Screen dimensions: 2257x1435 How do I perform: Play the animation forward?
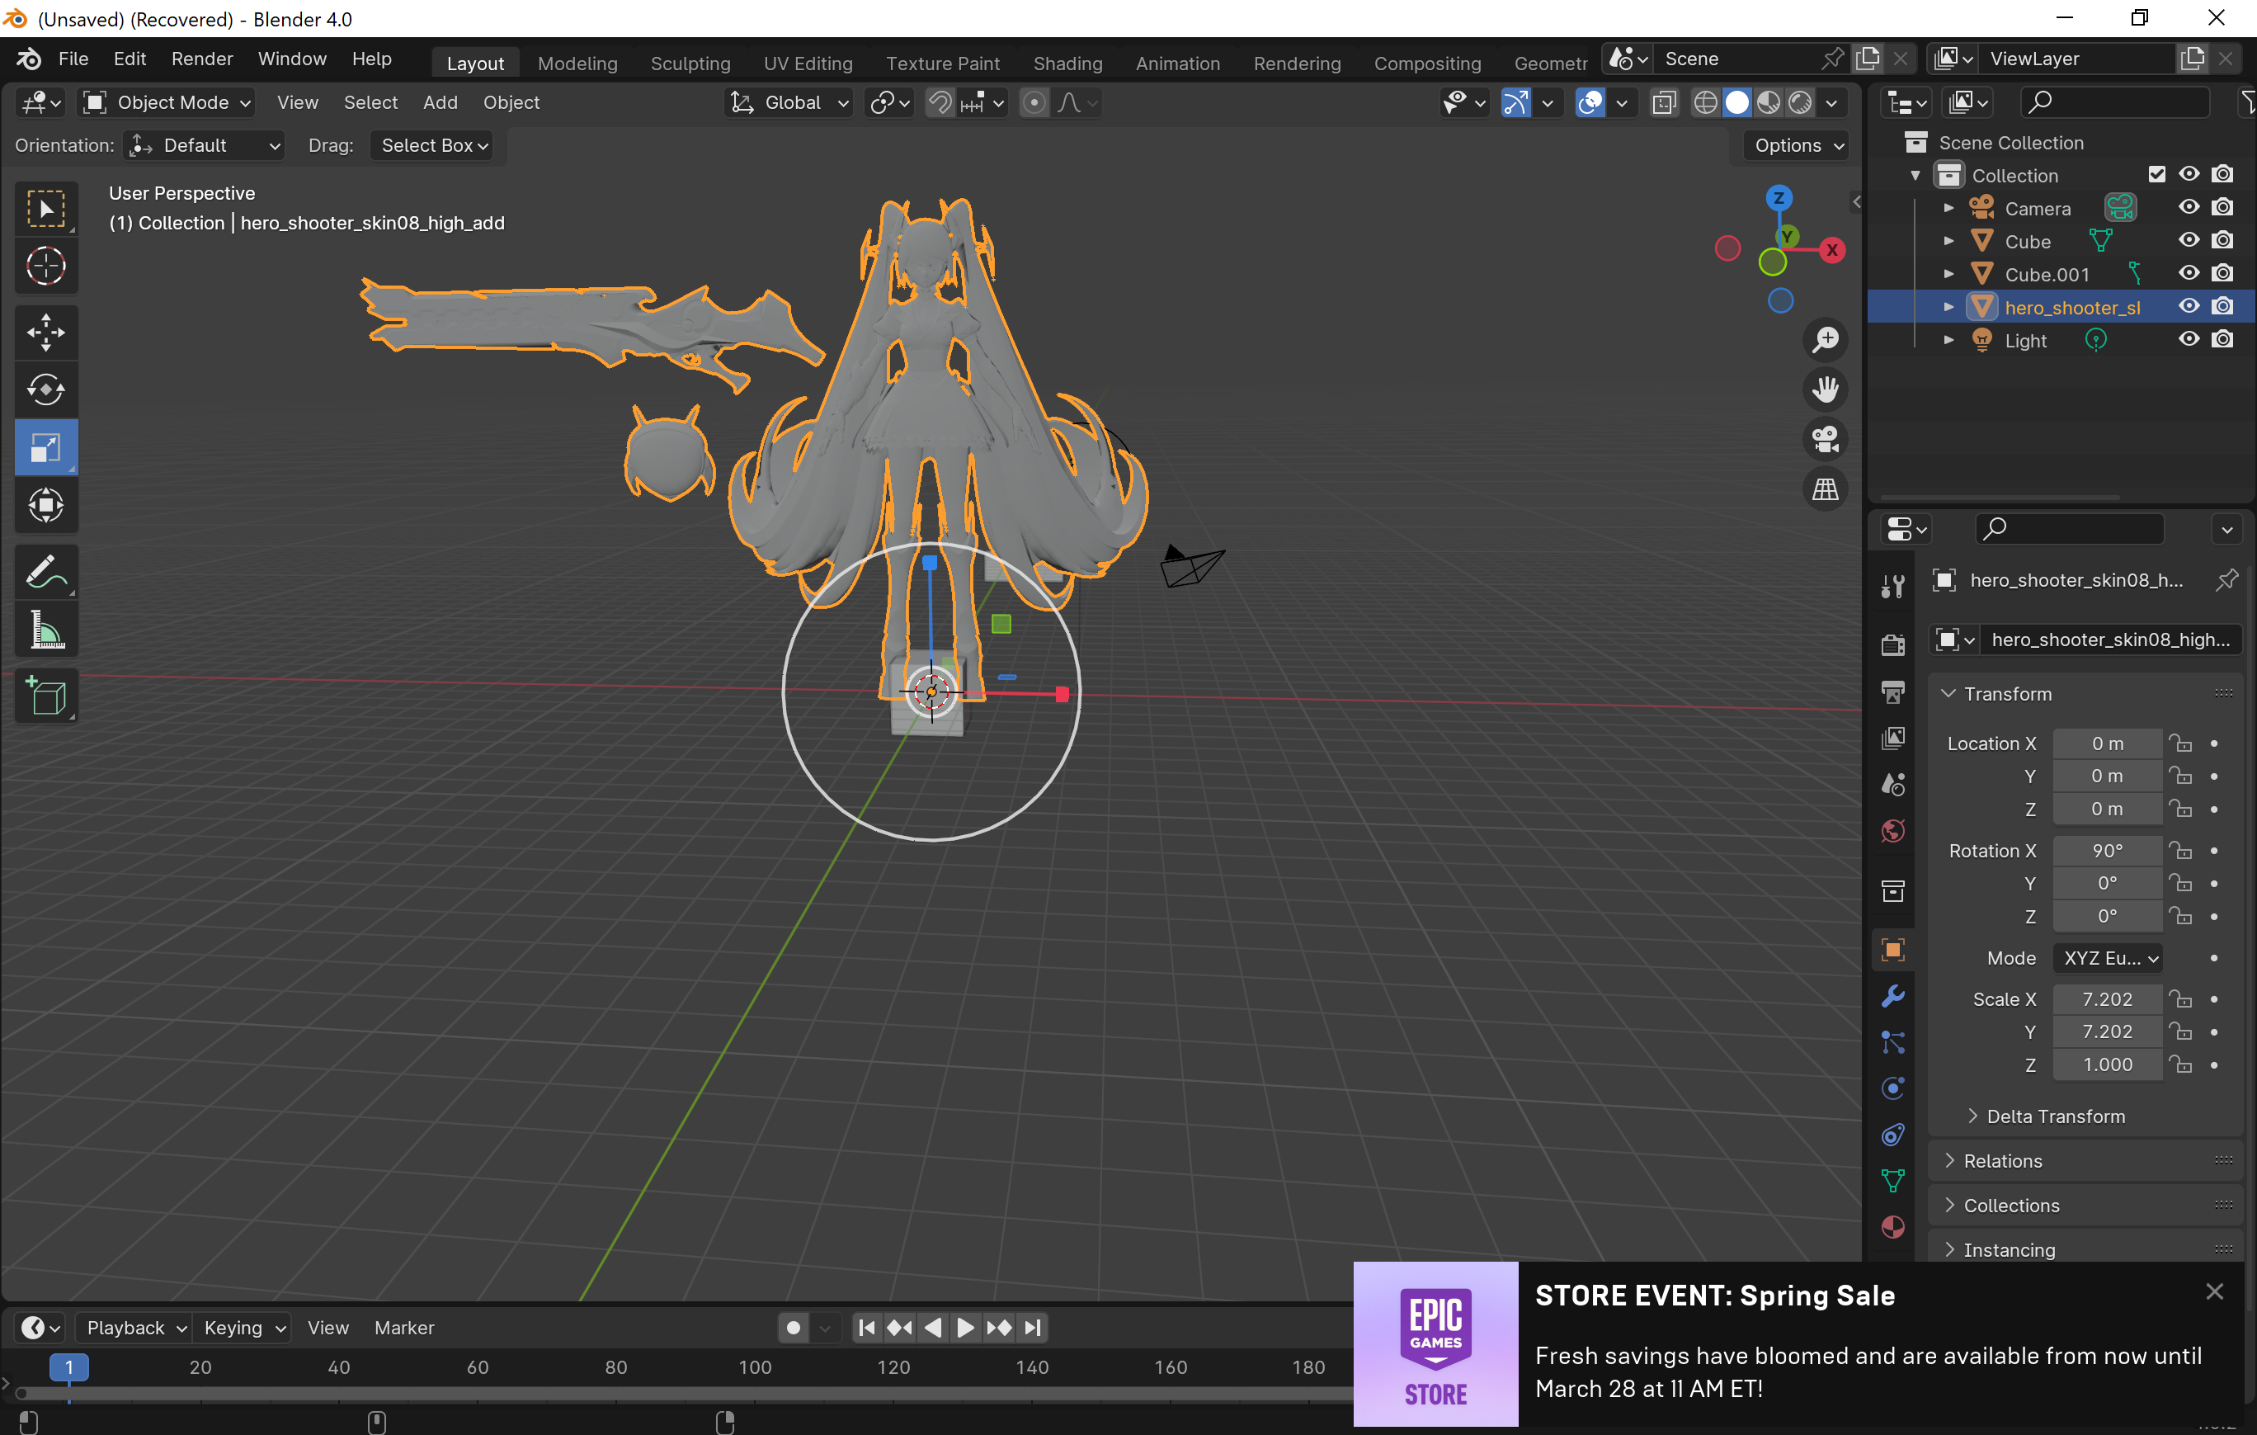964,1327
